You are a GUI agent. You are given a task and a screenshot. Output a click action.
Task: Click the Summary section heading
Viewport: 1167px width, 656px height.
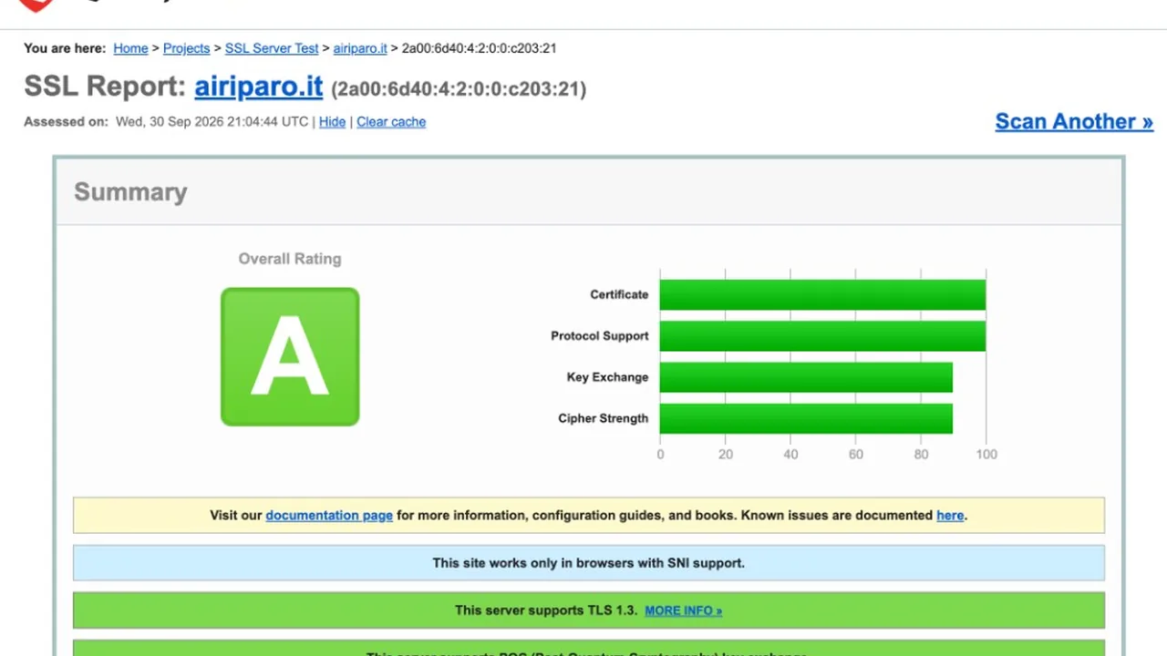coord(130,192)
